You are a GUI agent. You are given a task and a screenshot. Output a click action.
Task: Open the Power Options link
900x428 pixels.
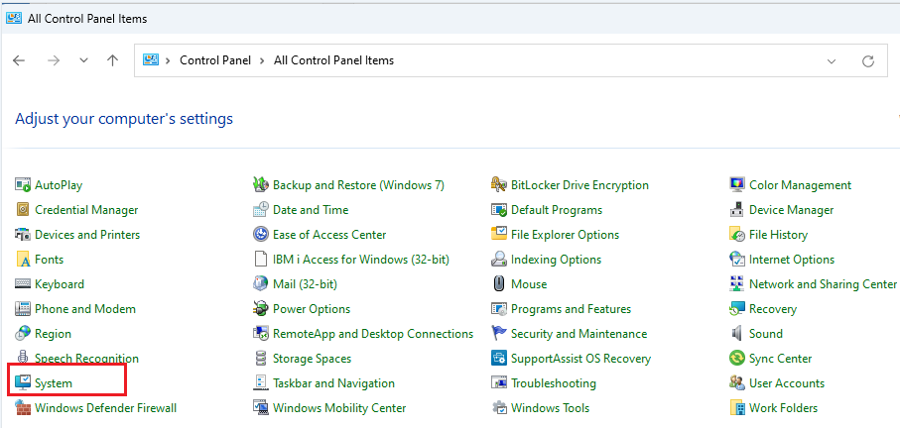coord(312,309)
